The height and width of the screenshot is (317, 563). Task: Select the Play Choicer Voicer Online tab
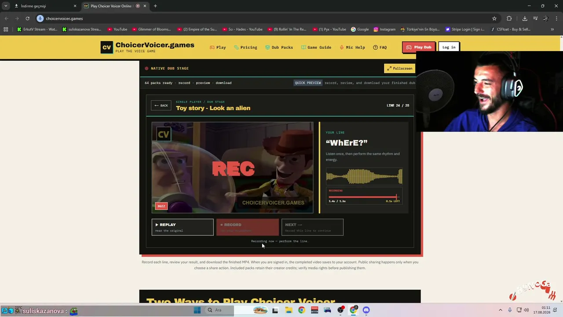tap(114, 6)
